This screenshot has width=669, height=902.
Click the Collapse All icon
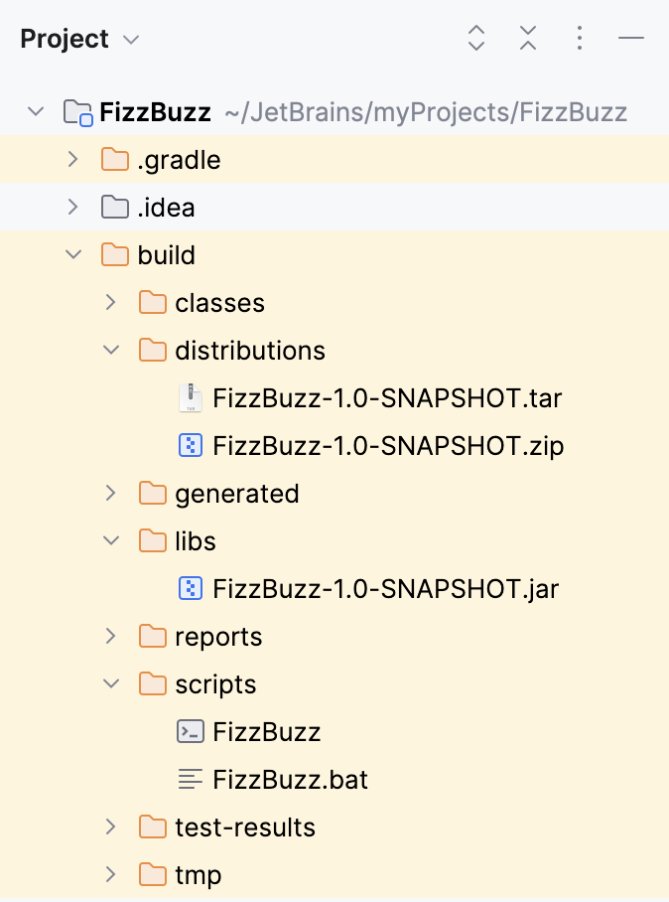527,38
